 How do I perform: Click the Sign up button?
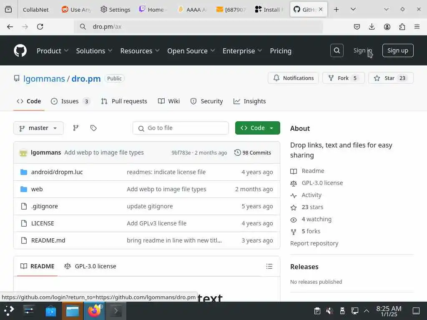397,50
